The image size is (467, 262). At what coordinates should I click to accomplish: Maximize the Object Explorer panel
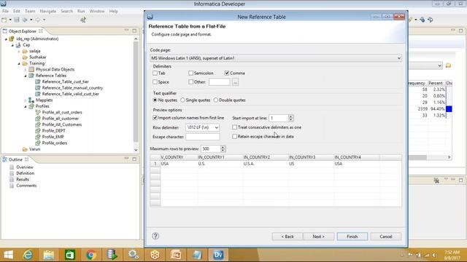pos(134,31)
